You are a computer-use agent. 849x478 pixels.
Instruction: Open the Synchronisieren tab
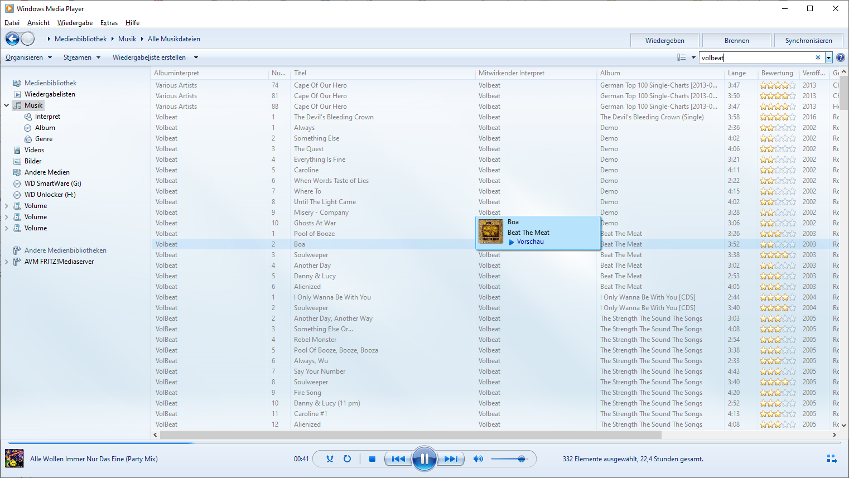click(809, 41)
